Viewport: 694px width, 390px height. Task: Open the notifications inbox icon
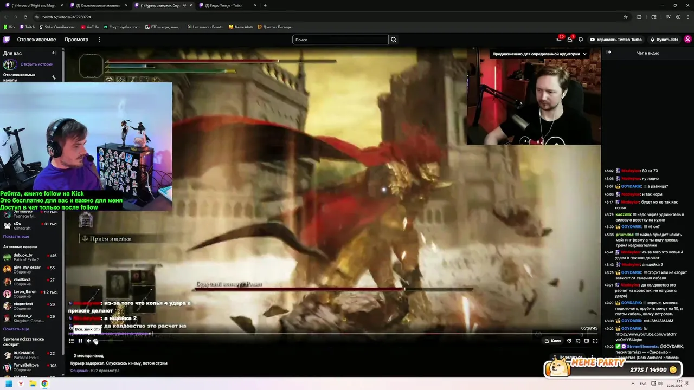click(570, 40)
